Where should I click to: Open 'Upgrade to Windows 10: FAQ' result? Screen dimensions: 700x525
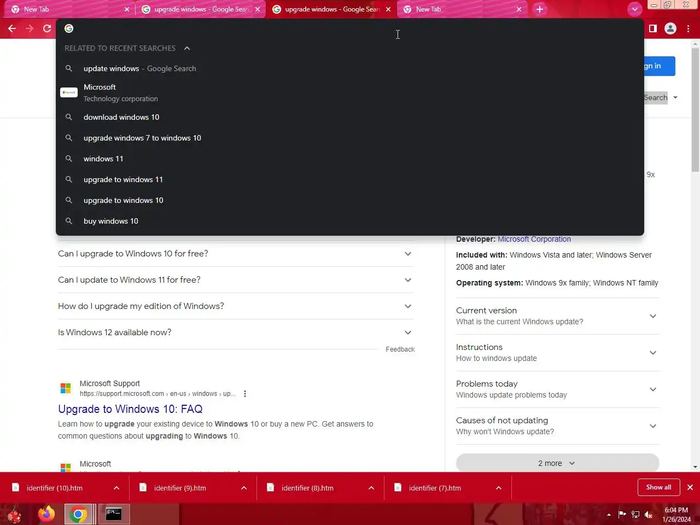(130, 409)
